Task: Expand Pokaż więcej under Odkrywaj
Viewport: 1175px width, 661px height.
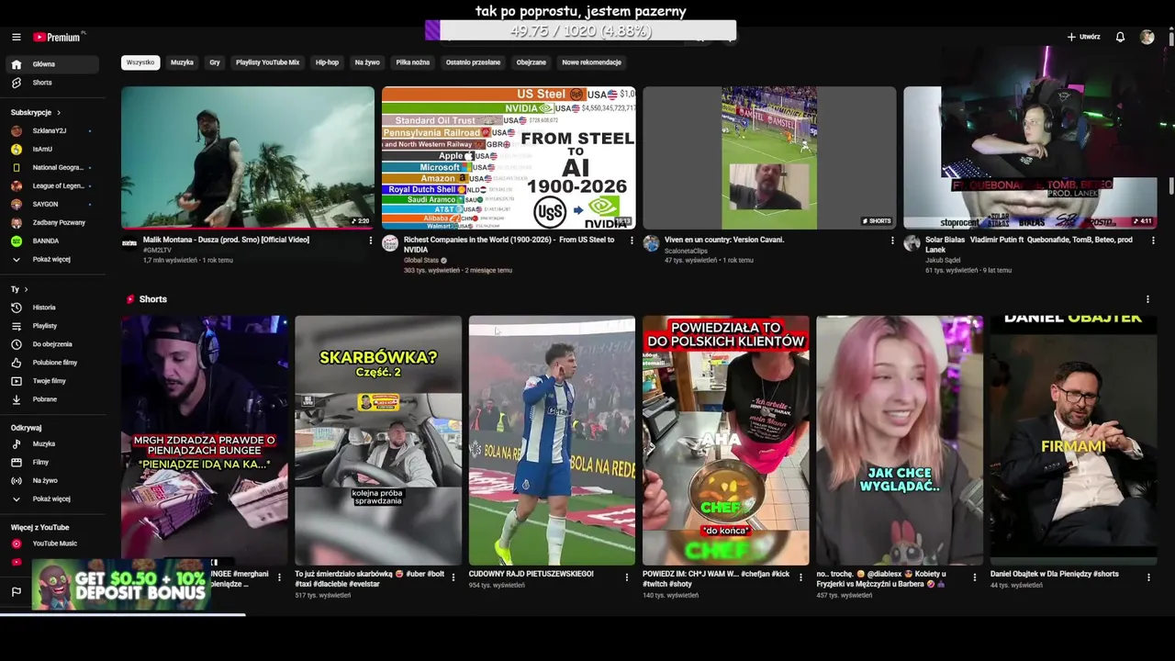Action: click(50, 499)
